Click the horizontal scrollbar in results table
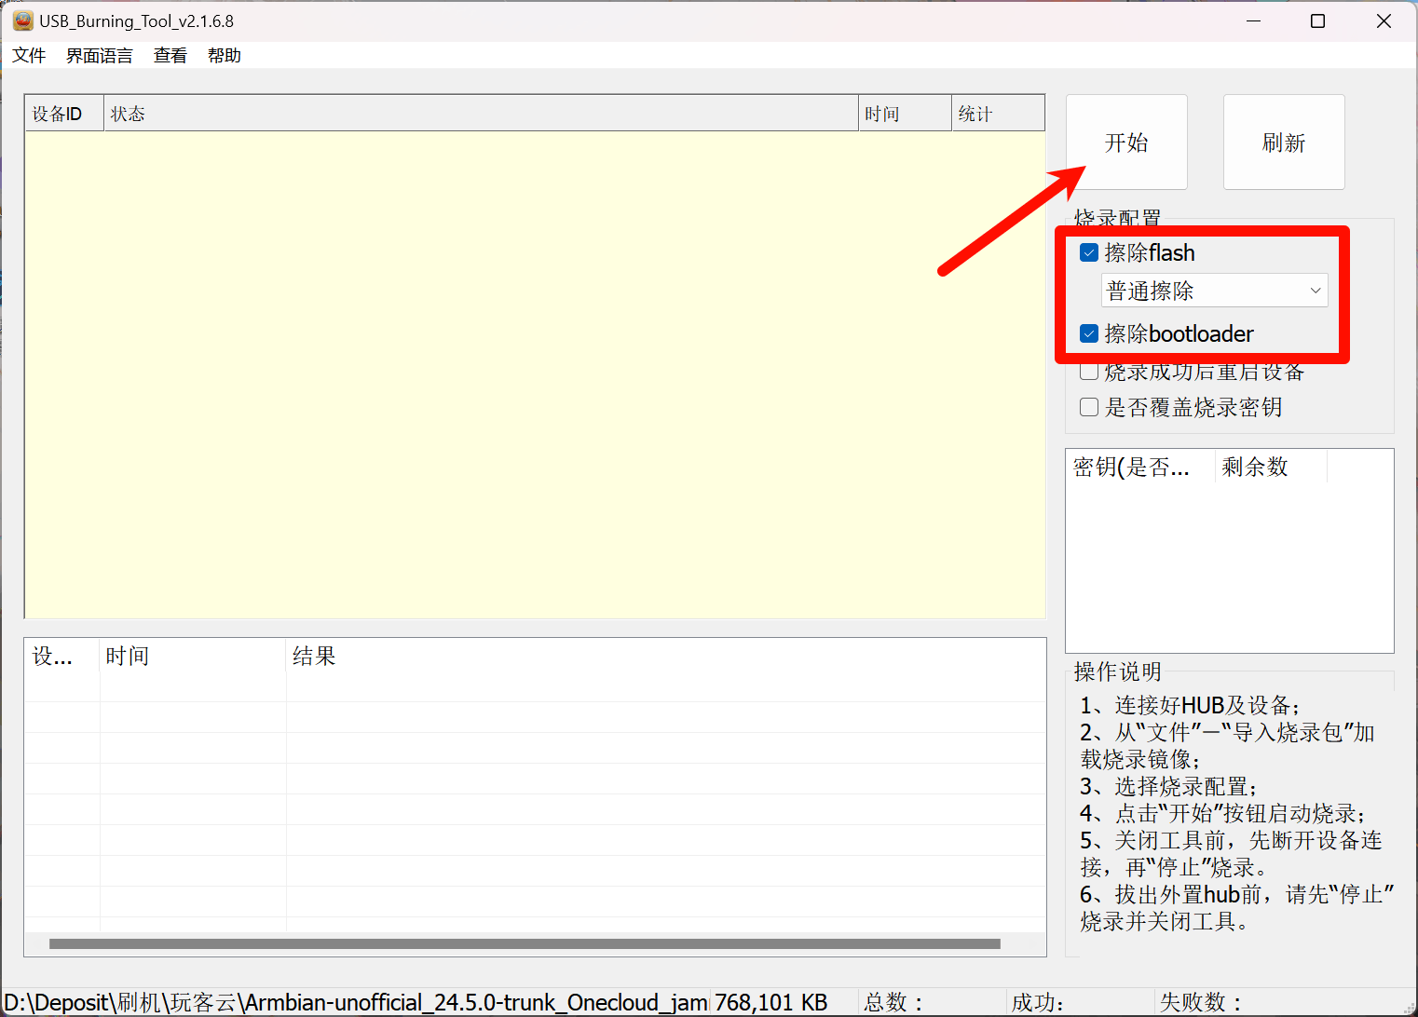Screen dimensions: 1418x1017 pos(525,943)
